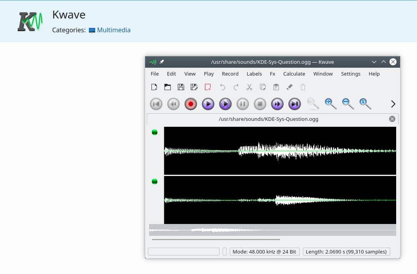Click the Delete trash icon
The height and width of the screenshot is (274, 417).
tap(303, 87)
